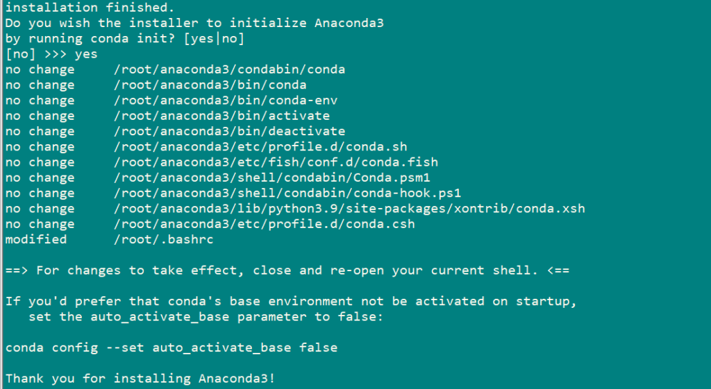Click the 'yes' answer after the prompt
Viewport: 711px width, 389px height.
tap(86, 54)
